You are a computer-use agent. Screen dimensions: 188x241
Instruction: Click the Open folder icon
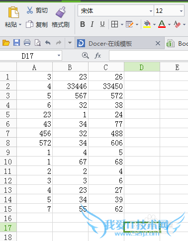6,43
